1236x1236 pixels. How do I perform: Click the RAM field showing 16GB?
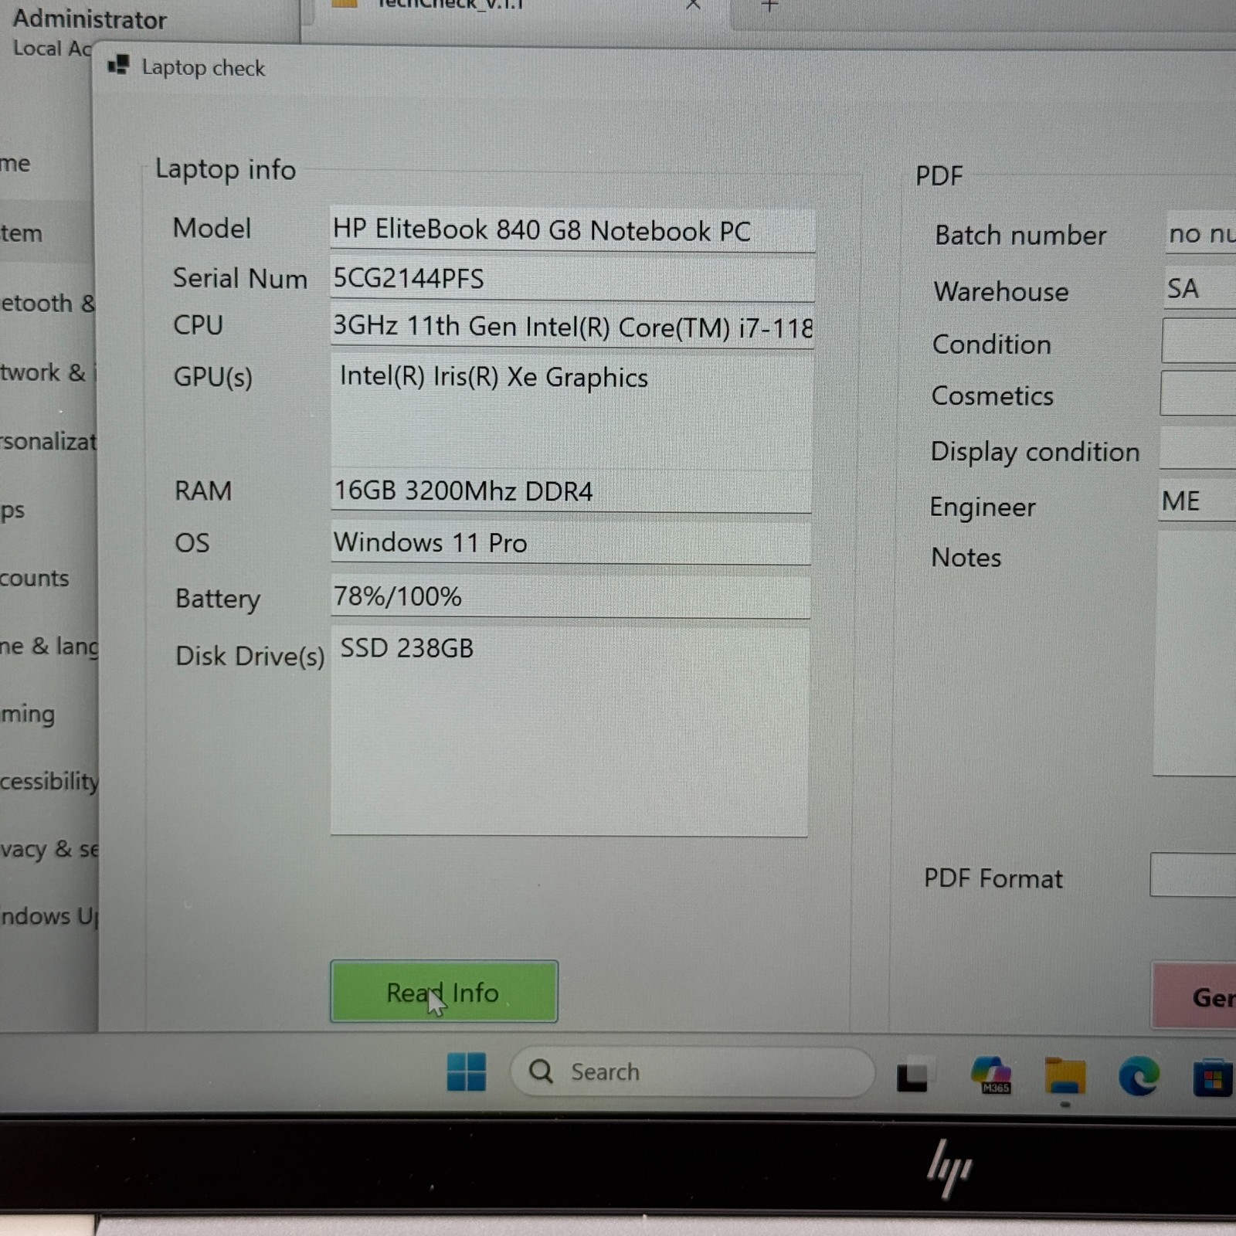pos(571,491)
